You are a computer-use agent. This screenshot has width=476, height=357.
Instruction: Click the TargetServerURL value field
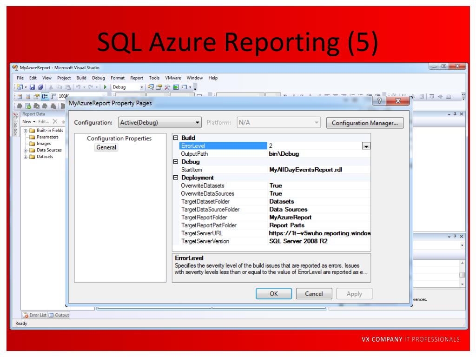319,233
